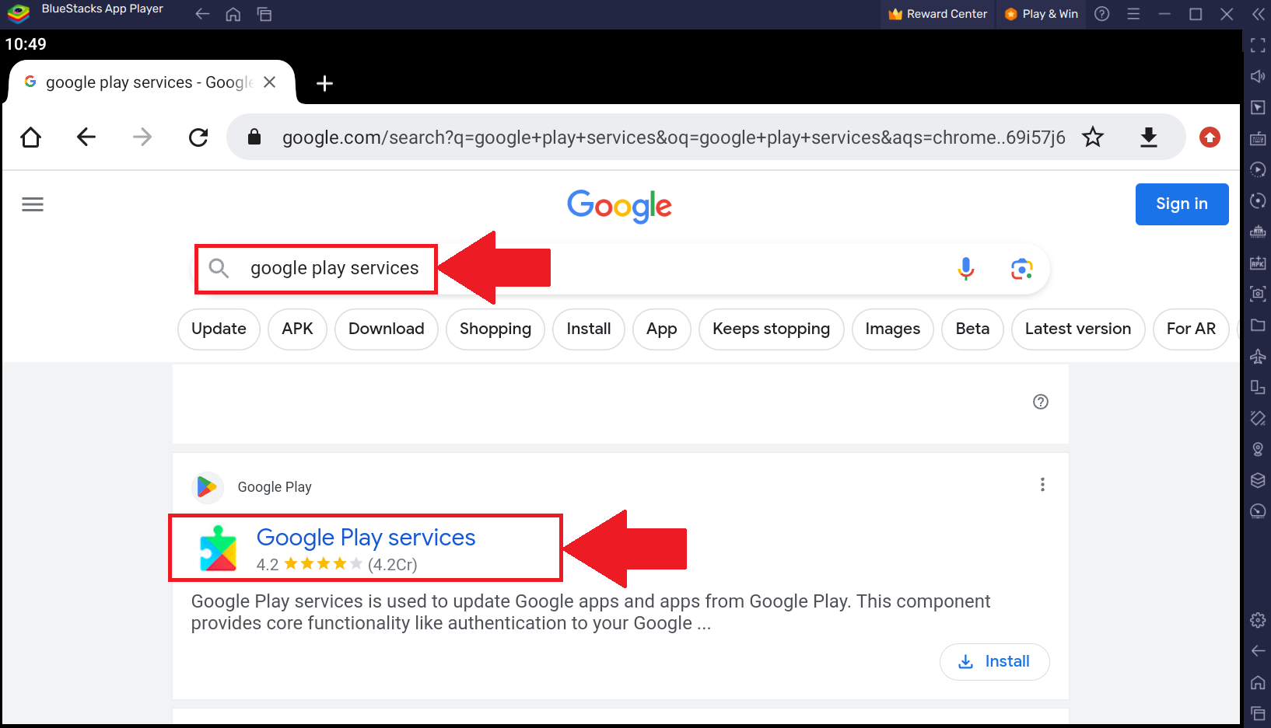Click the help question mark in results
The height and width of the screenshot is (728, 1271).
[1041, 402]
